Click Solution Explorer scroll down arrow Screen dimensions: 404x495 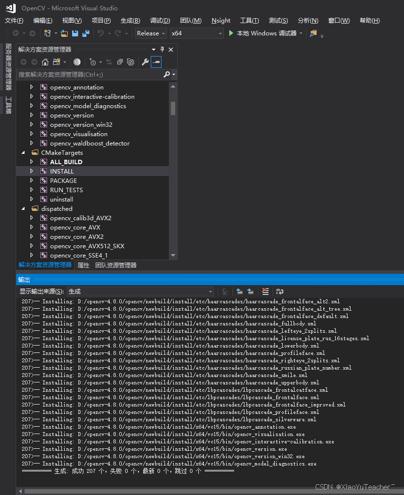[173, 255]
